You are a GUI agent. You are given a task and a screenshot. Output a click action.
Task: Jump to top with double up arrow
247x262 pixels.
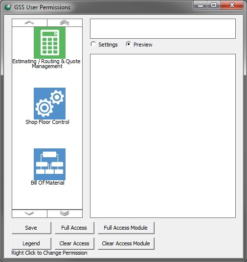point(65,23)
